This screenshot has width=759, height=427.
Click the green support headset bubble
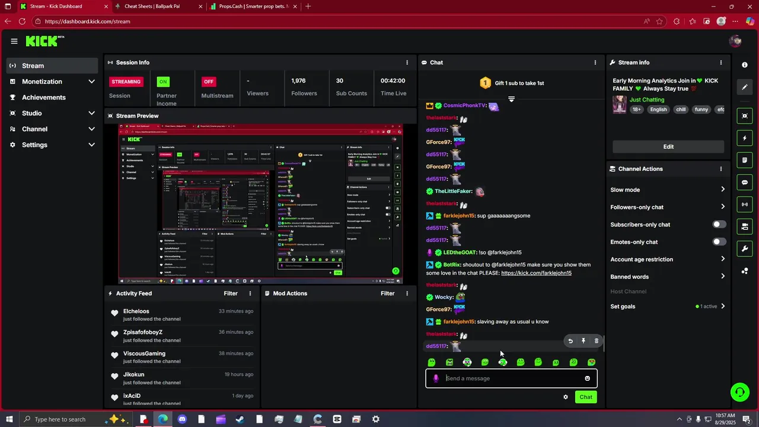739,391
